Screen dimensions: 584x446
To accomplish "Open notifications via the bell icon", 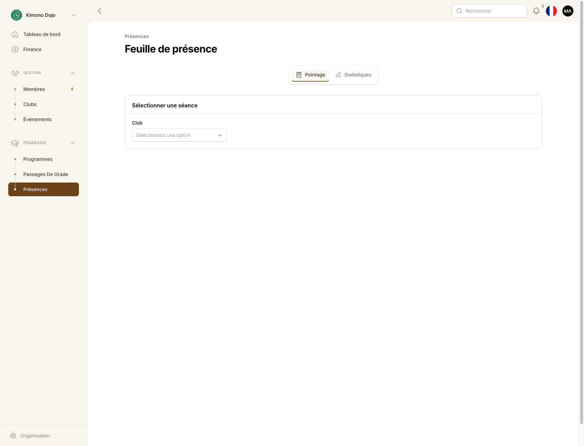I will 536,11.
